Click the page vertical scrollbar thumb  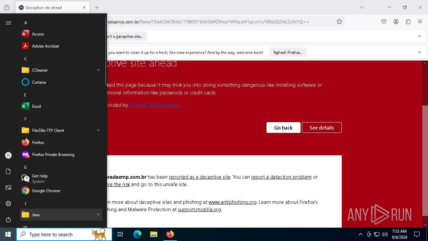click(425, 161)
